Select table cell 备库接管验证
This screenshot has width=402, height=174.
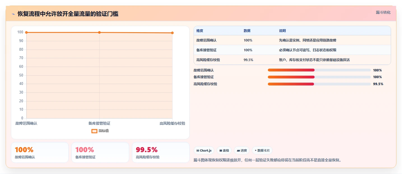[206, 50]
